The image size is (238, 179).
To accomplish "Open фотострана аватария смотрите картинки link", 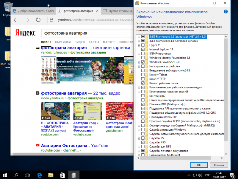I will pyautogui.click(x=85, y=48).
